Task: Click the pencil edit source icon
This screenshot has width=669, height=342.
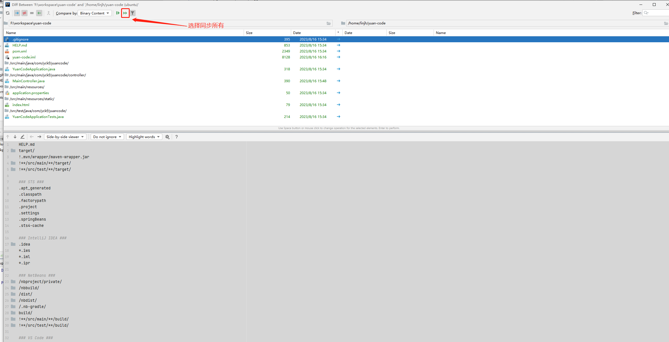Action: [x=22, y=137]
